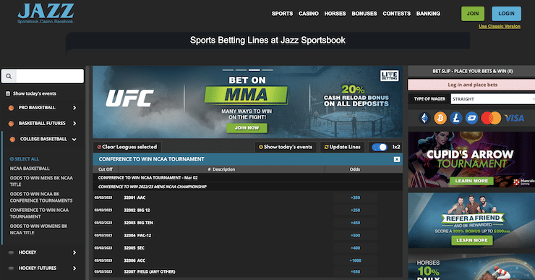Open the Live Betting icon on banner
This screenshot has height=280, width=535.
(x=389, y=75)
